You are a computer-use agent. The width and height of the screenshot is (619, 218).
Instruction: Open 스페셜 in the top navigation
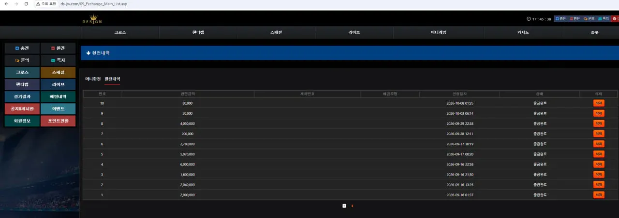tap(276, 32)
